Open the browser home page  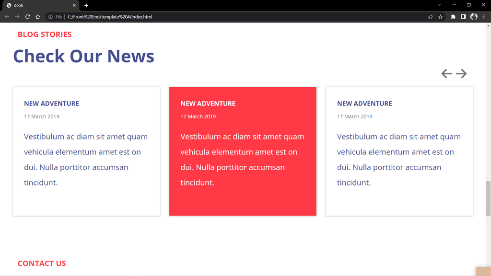37,17
